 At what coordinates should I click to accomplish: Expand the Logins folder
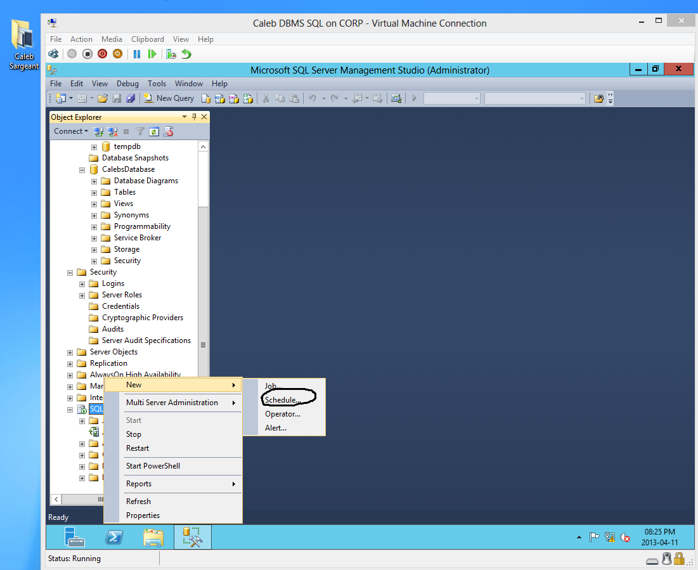82,284
